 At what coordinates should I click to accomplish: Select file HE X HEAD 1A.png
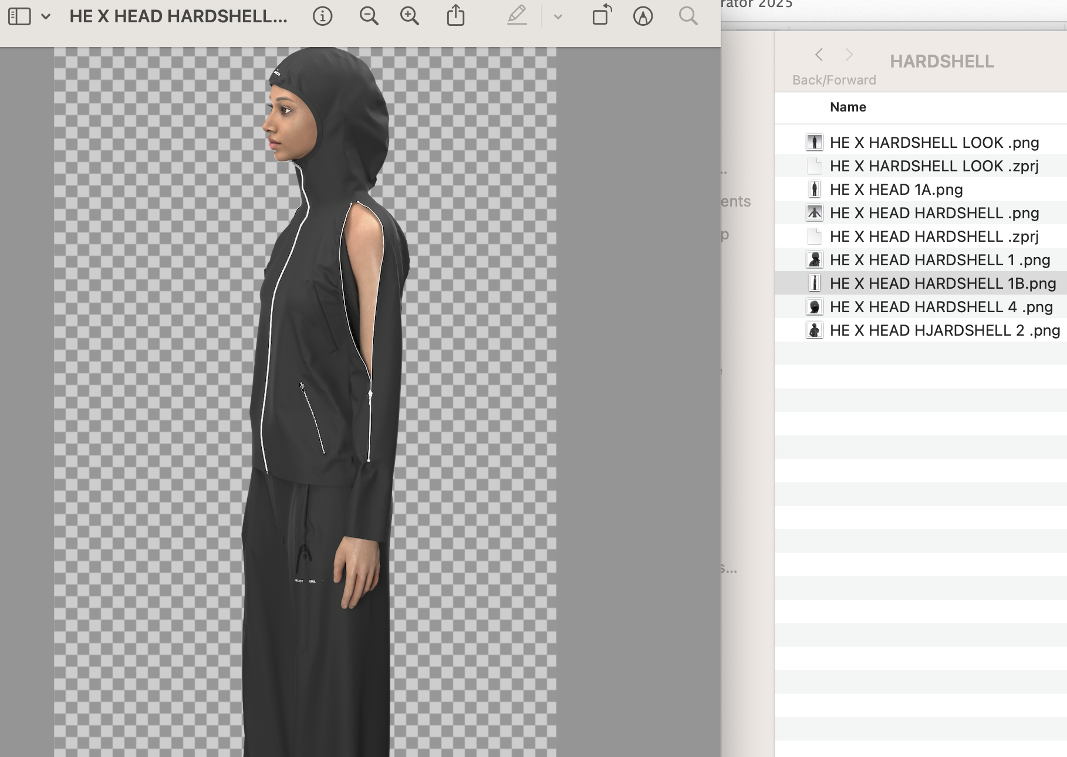[921, 190]
